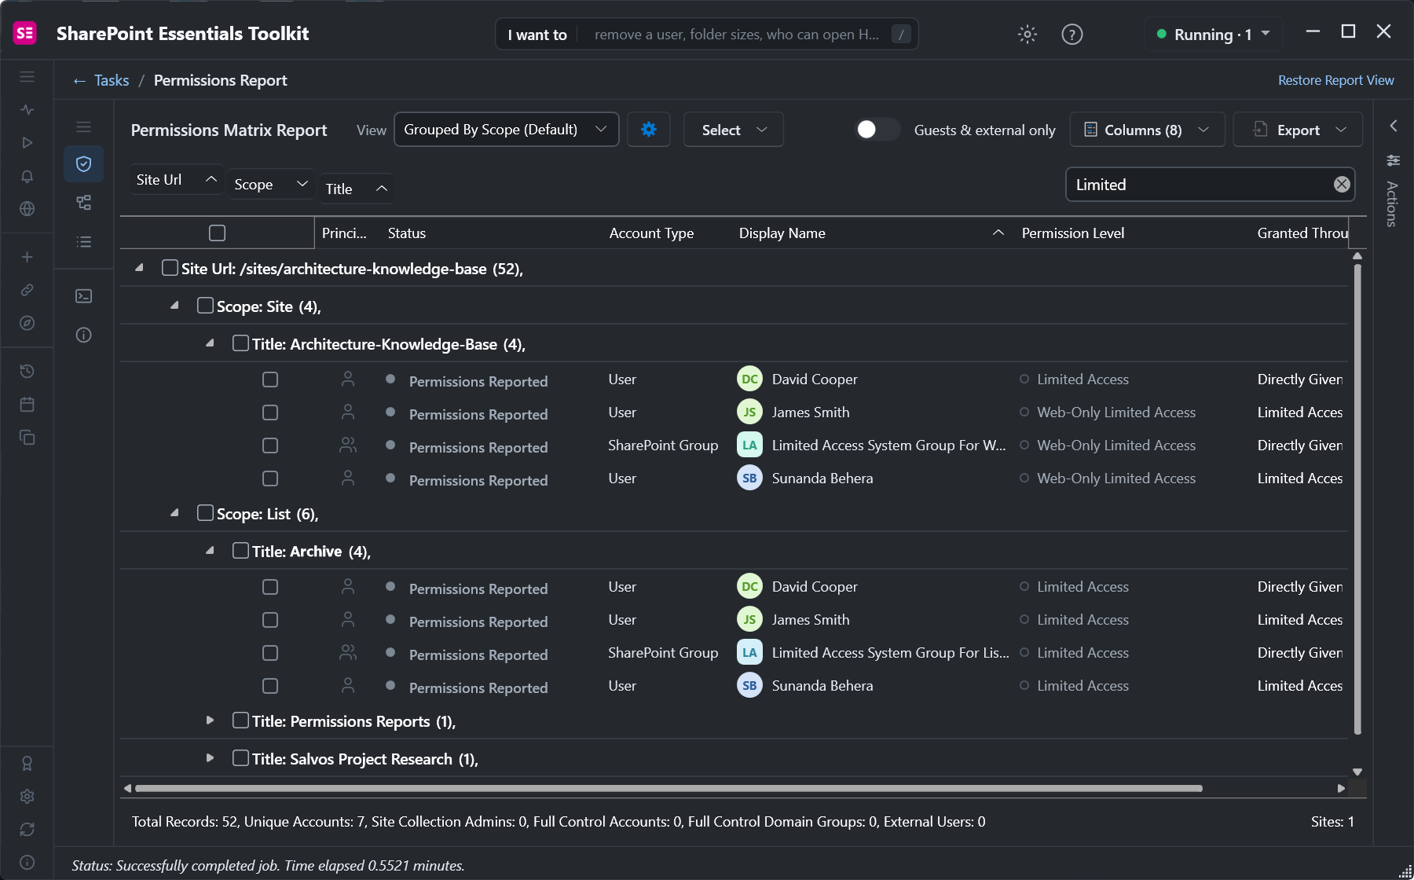Open the console terminal icon in secondary panel

coord(84,296)
